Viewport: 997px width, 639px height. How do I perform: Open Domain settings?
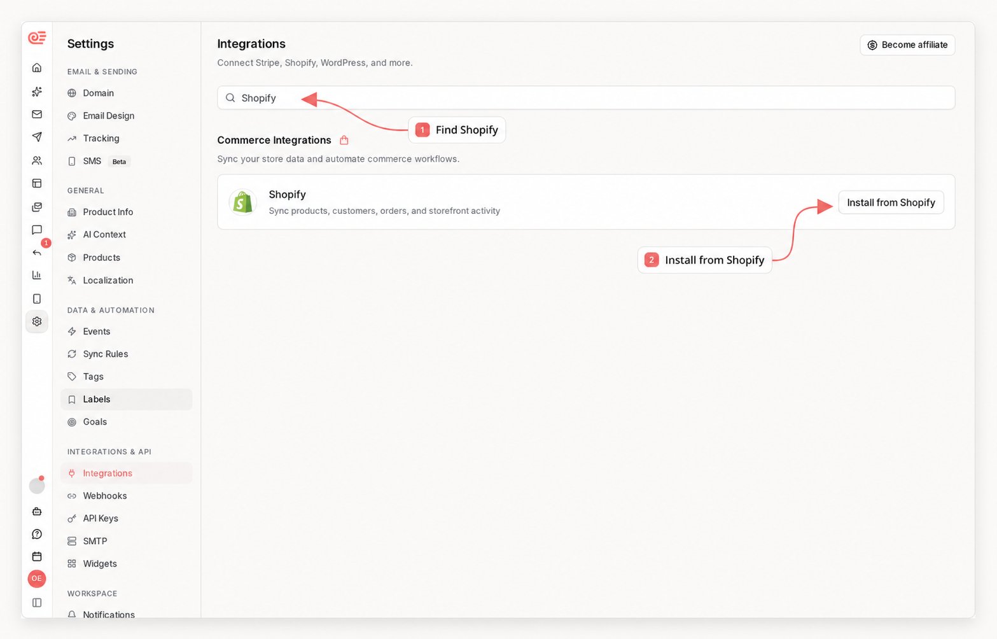point(127,93)
